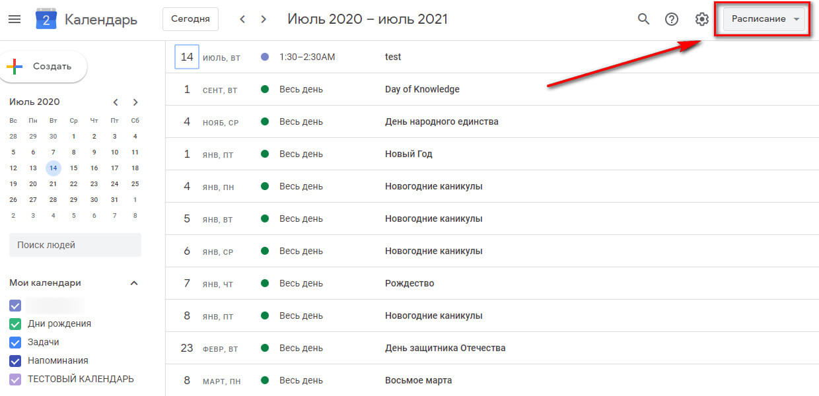
Task: Disable the Дни рождения calendar
Action: (x=14, y=323)
